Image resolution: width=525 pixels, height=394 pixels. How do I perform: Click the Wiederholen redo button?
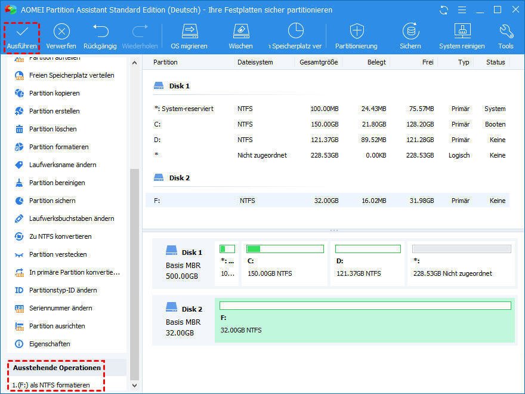140,37
